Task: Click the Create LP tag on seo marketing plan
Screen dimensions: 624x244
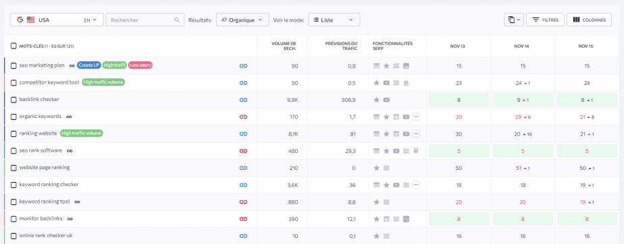Action: click(x=88, y=65)
